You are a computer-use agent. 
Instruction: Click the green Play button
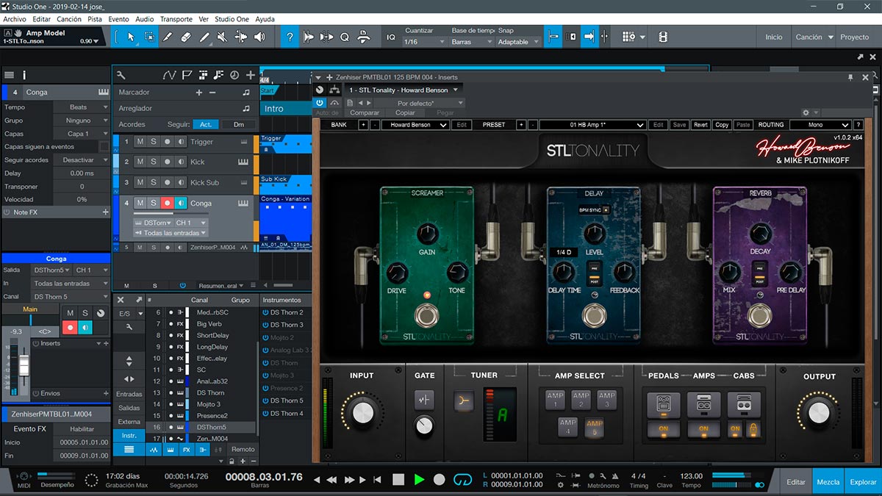[x=419, y=479]
